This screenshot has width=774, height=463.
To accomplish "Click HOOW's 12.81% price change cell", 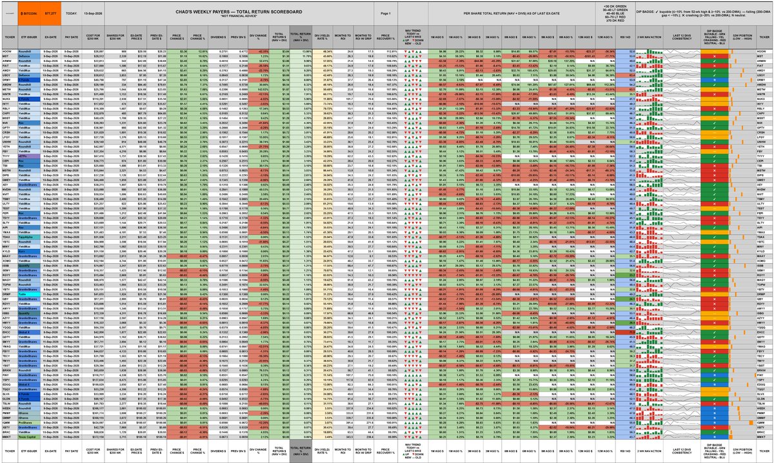I will pyautogui.click(x=198, y=51).
